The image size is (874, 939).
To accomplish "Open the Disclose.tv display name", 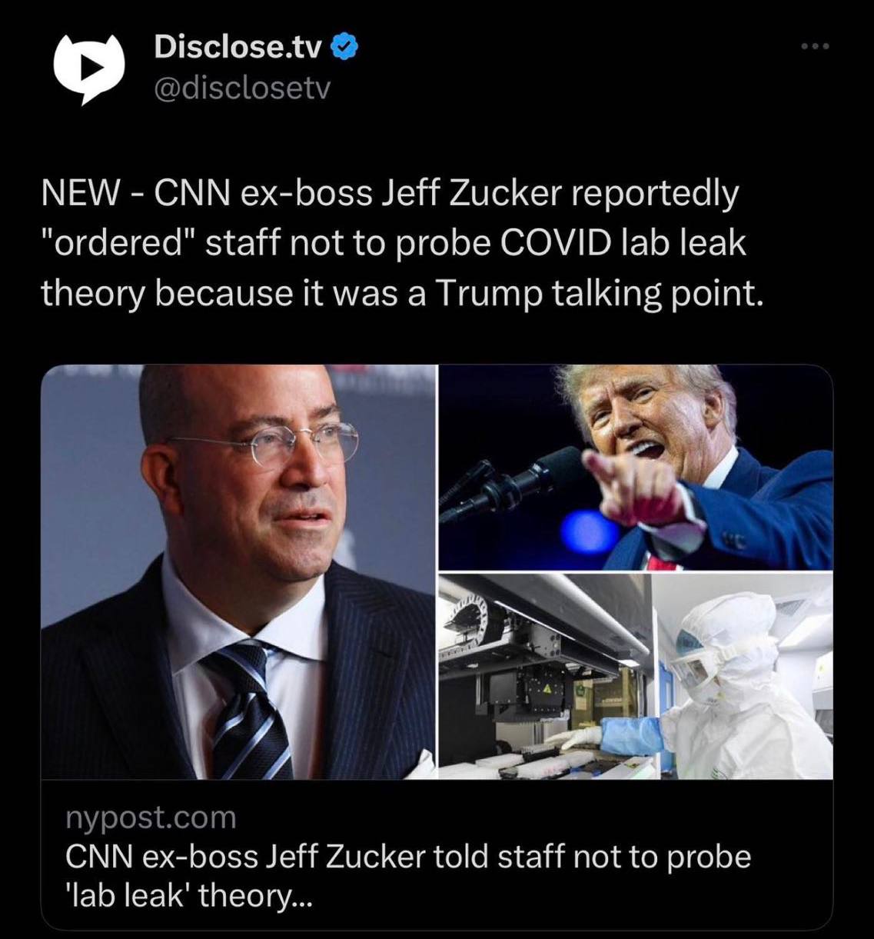I will [x=238, y=48].
